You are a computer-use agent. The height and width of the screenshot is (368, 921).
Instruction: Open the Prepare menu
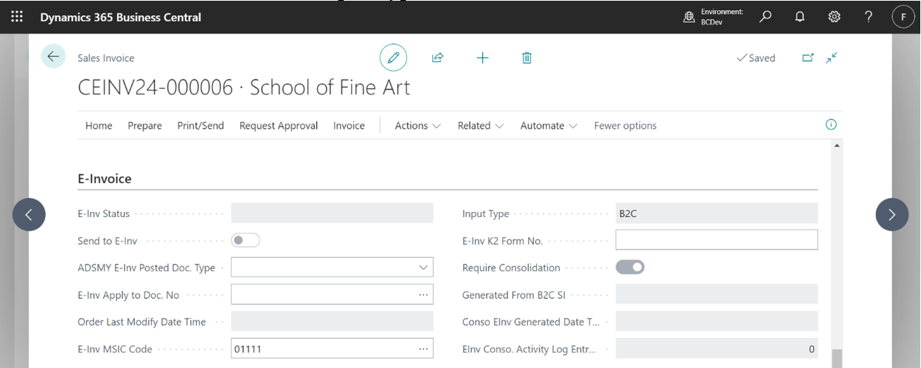click(x=145, y=126)
